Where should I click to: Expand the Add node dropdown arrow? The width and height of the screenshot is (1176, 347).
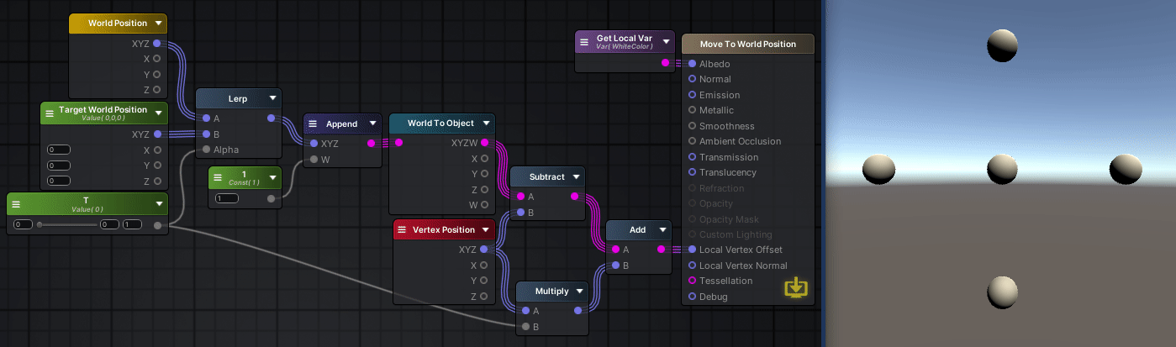click(662, 229)
